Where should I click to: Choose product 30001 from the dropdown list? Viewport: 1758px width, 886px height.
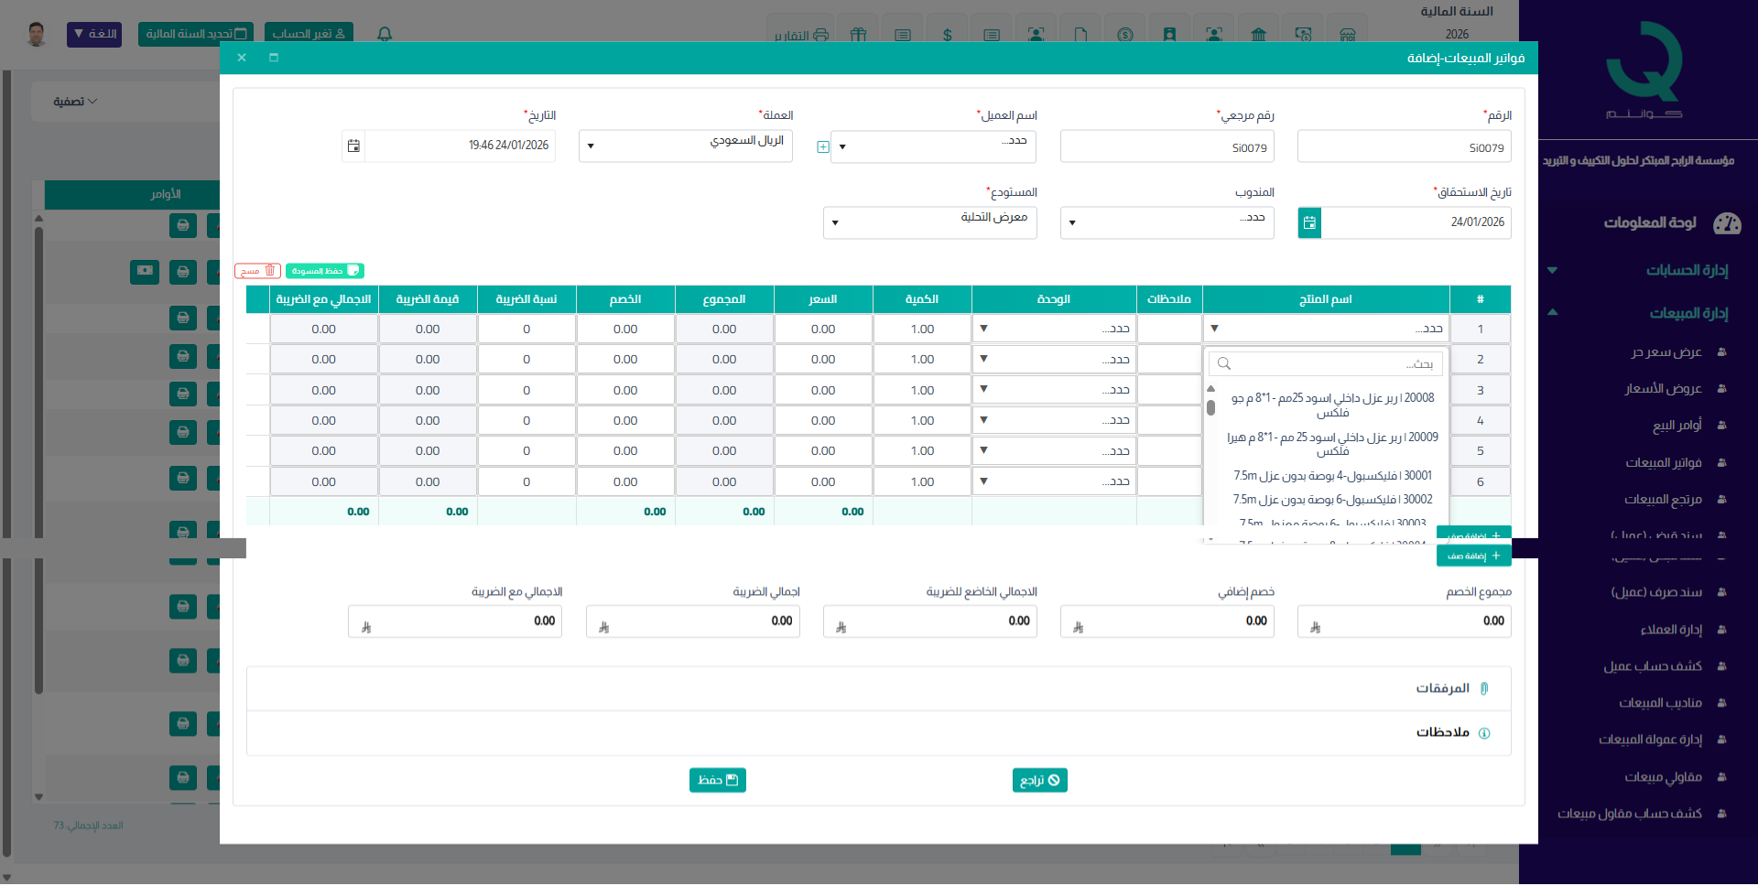click(1332, 476)
